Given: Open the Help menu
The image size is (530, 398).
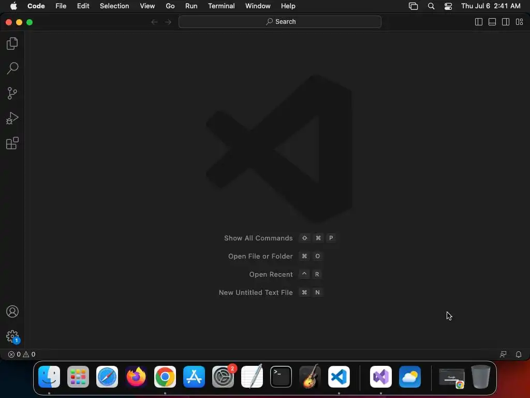Looking at the screenshot, I should pyautogui.click(x=288, y=6).
